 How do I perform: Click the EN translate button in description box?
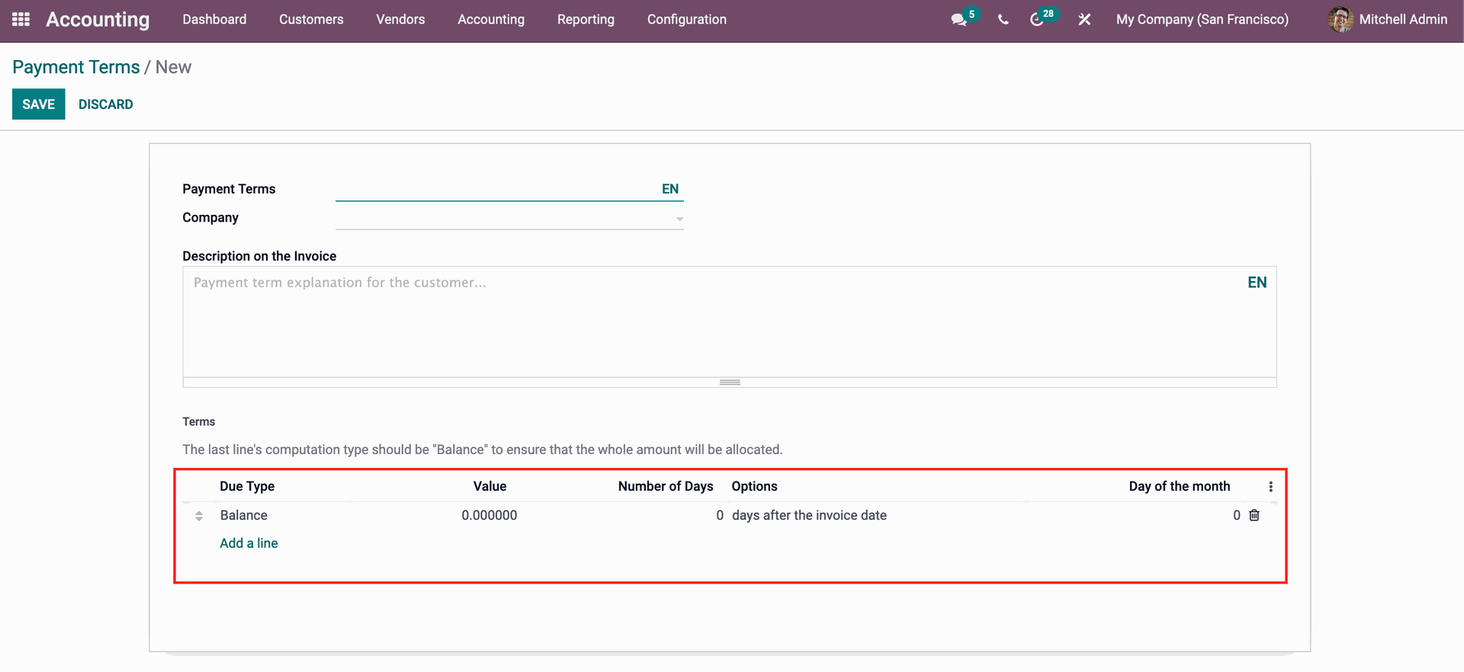[x=1257, y=283]
